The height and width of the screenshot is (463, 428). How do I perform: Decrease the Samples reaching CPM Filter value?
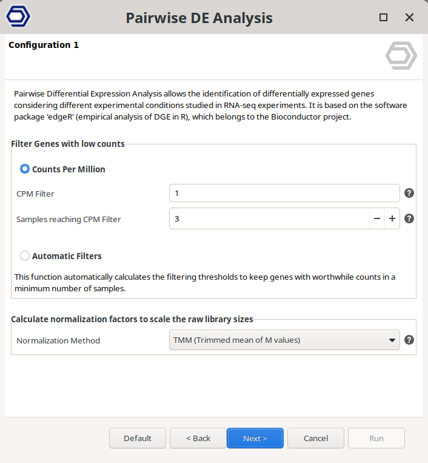(x=377, y=219)
